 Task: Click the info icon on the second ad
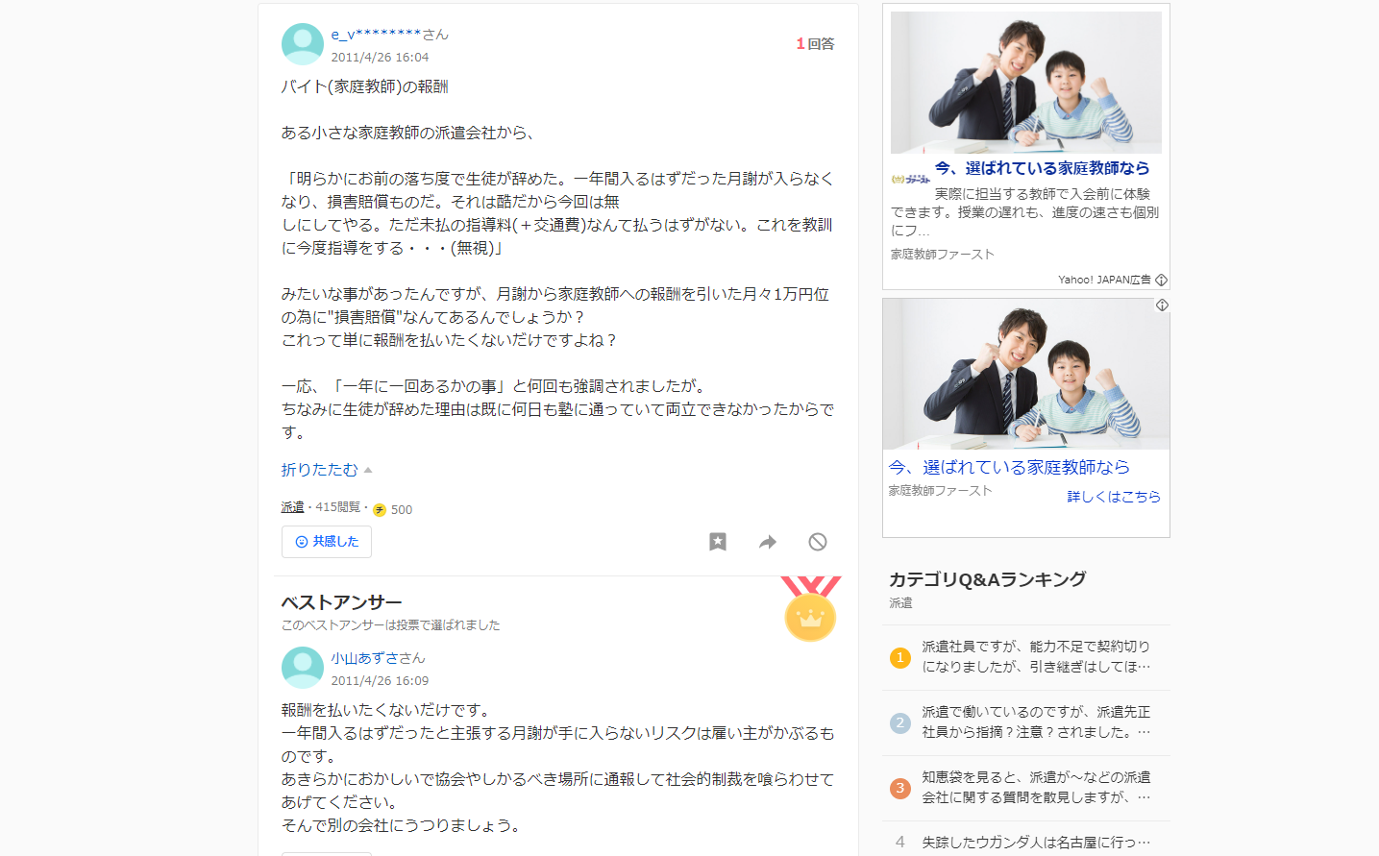pyautogui.click(x=1162, y=306)
